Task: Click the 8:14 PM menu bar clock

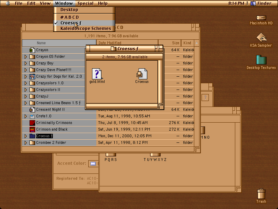Action: click(x=236, y=3)
